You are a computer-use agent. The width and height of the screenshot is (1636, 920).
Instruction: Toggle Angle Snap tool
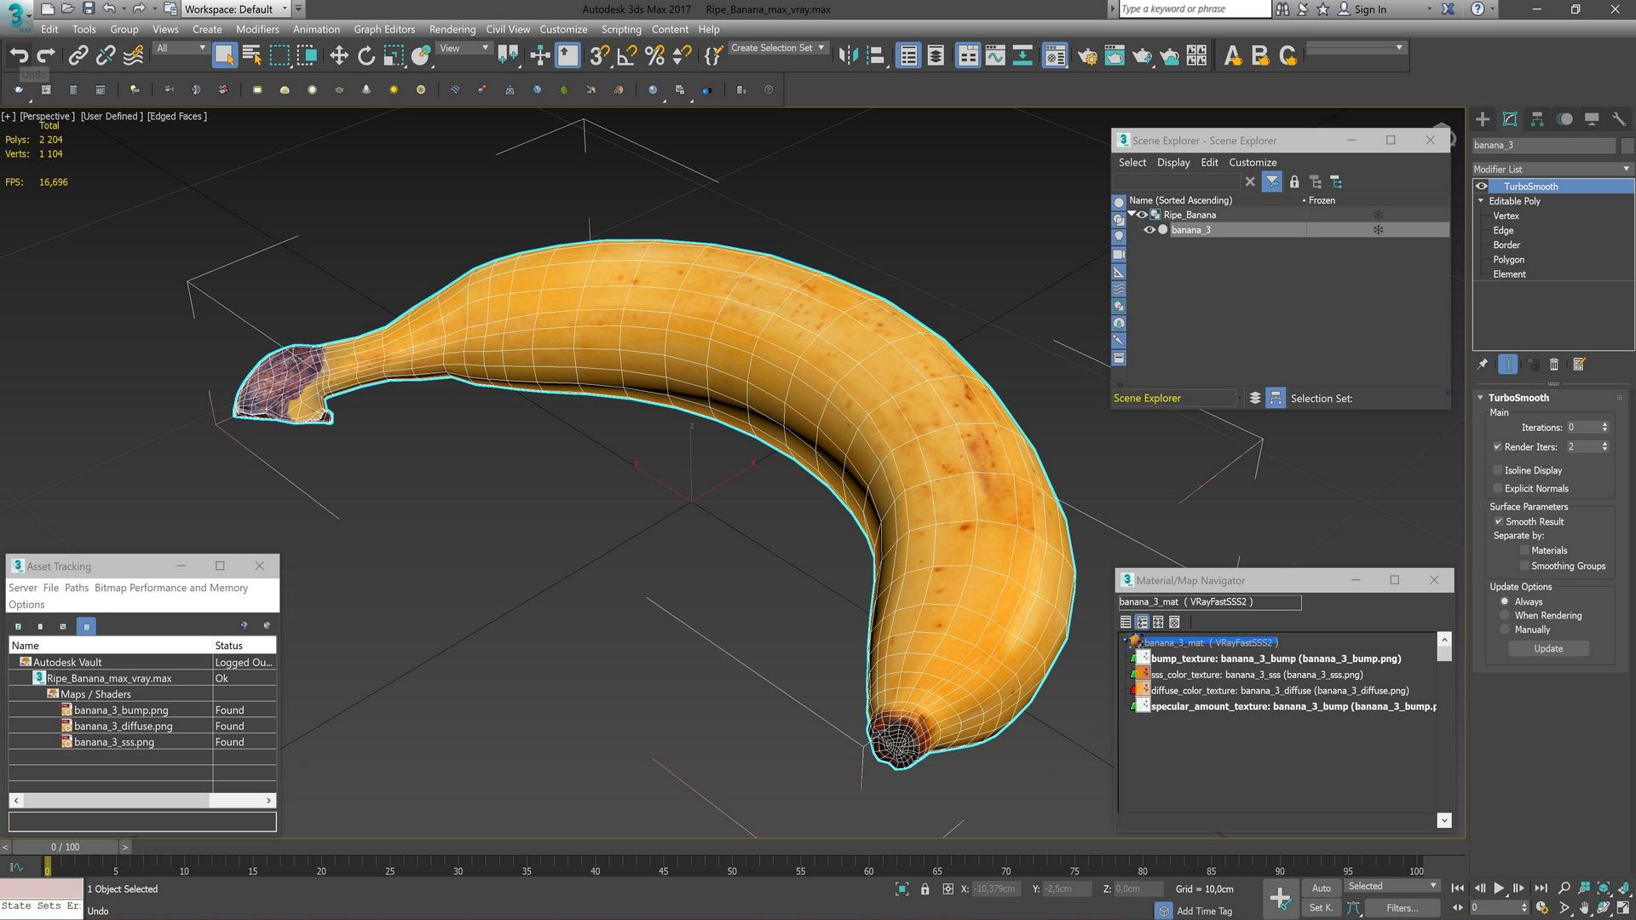(x=626, y=56)
